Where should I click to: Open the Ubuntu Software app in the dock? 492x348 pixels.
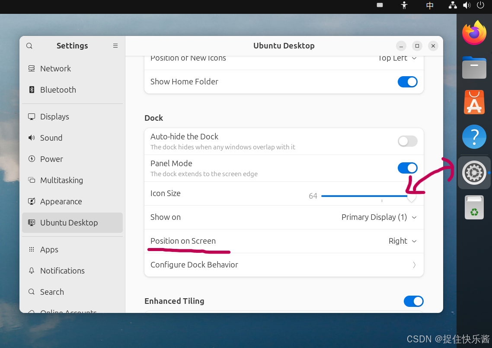[474, 102]
